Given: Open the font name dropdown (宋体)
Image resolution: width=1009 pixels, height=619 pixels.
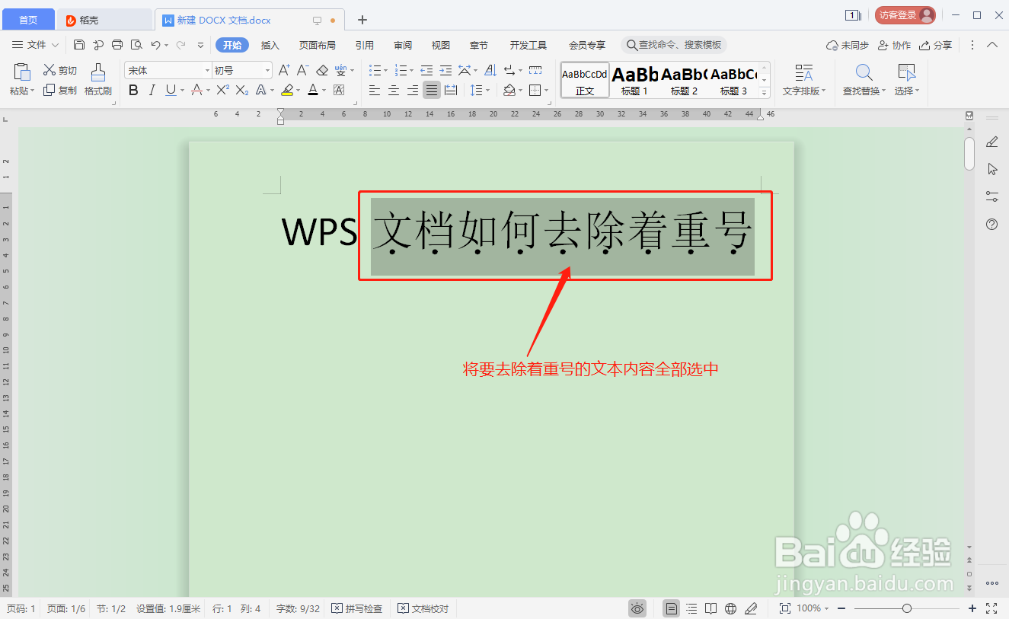Looking at the screenshot, I should click(206, 70).
